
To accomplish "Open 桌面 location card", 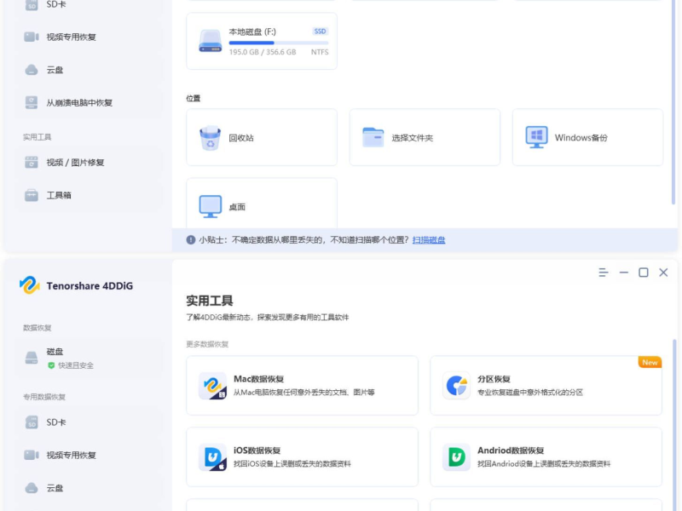I will [x=262, y=204].
